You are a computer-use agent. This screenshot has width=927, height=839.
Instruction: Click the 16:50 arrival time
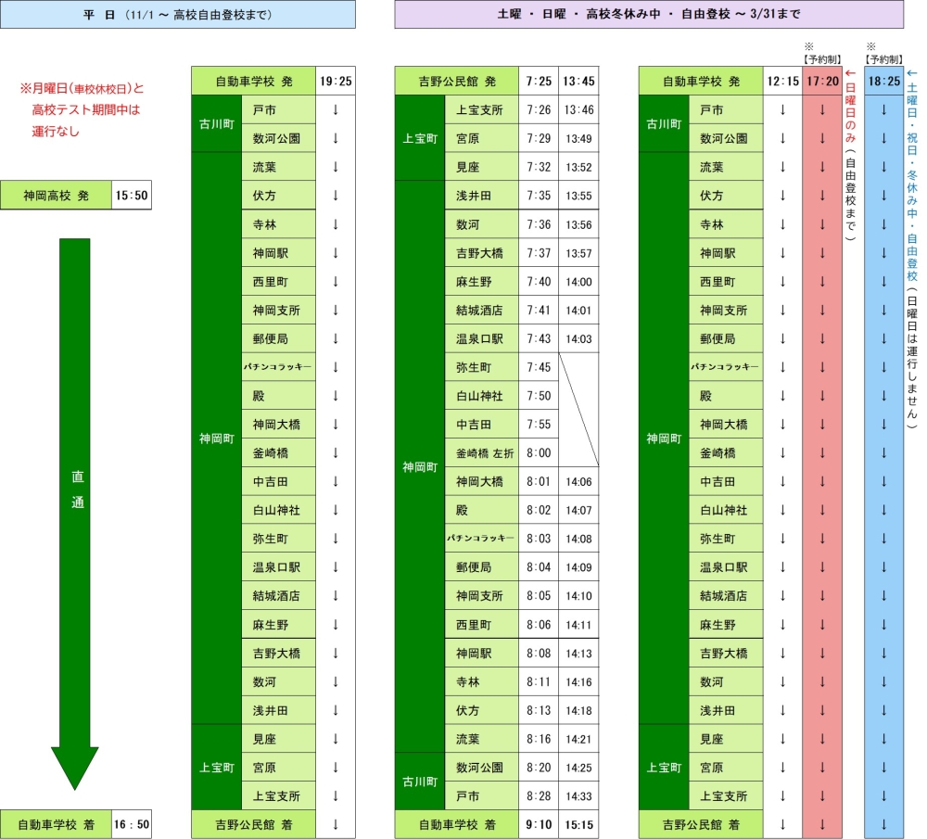point(131,824)
